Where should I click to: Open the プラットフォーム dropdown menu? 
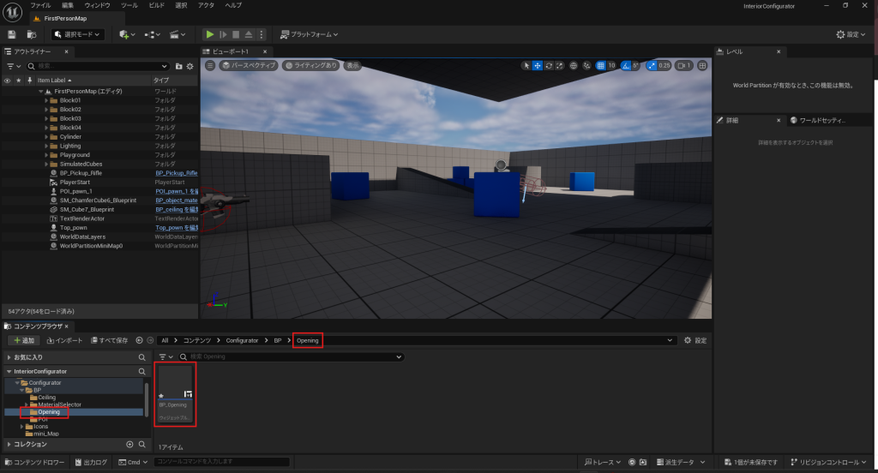coord(309,34)
